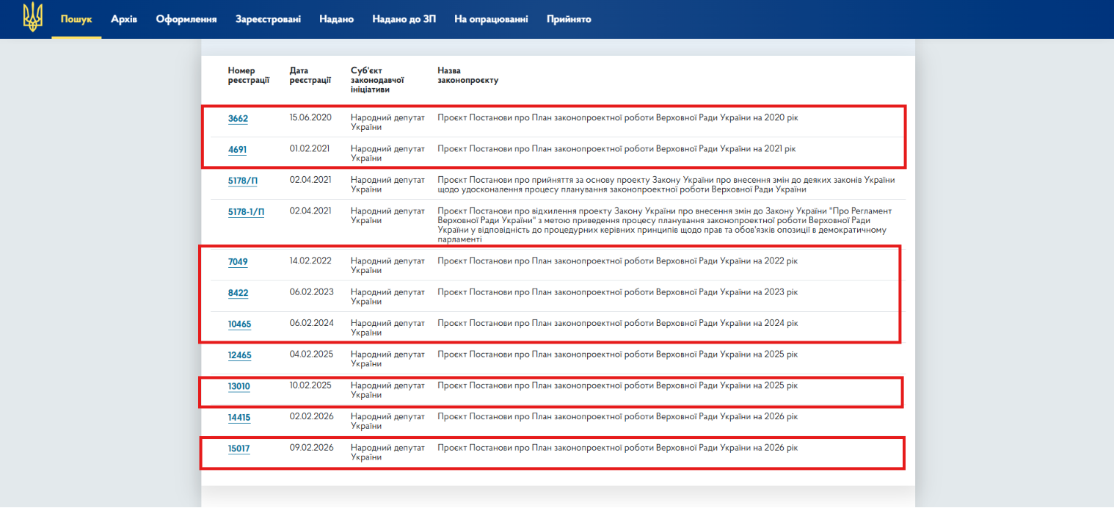
Task: Click the title for the 2023 plan
Action: [617, 291]
